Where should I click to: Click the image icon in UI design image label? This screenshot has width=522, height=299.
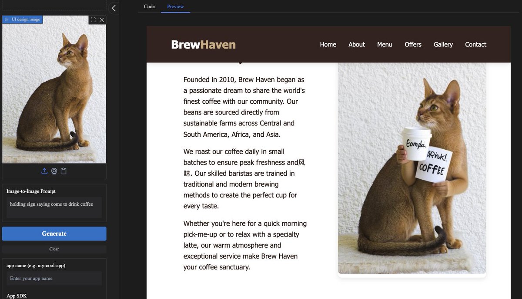[7, 20]
